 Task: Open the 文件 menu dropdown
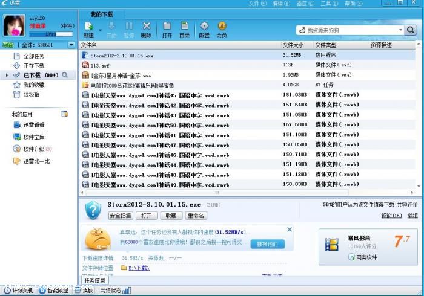pos(257,4)
